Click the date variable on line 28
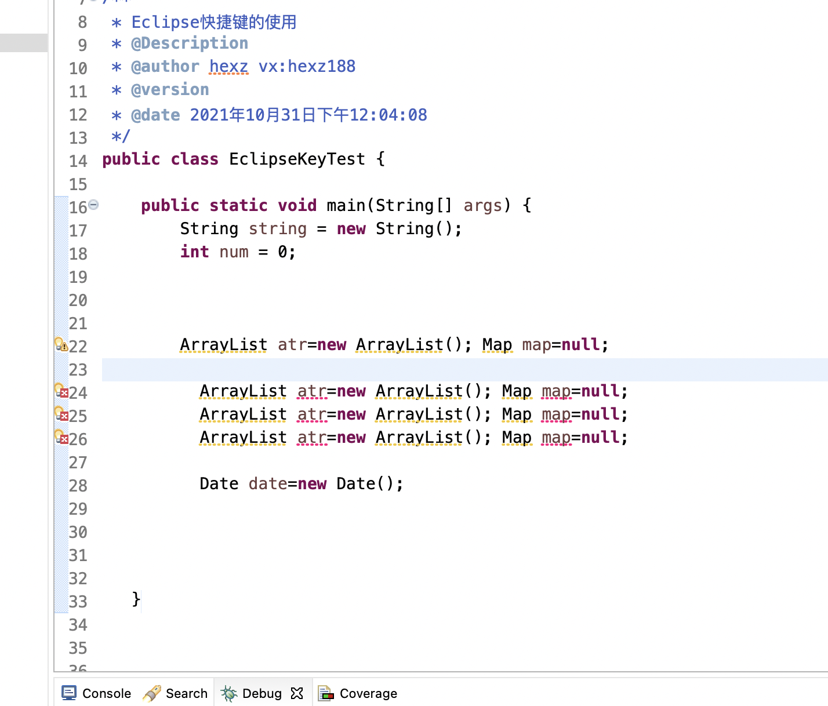The height and width of the screenshot is (706, 828). 267,484
